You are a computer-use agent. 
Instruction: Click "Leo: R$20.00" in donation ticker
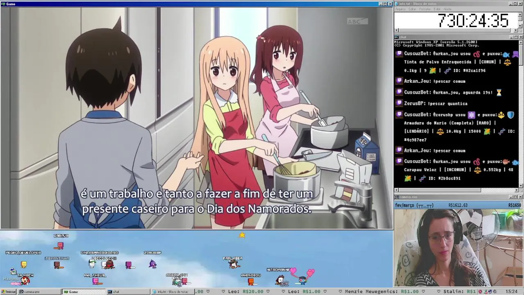[x=246, y=292]
